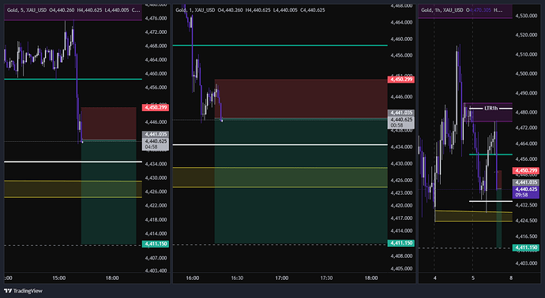This screenshot has height=298, width=545.
Task: Click 17:00 on the 1-minute time axis
Action: (281, 278)
